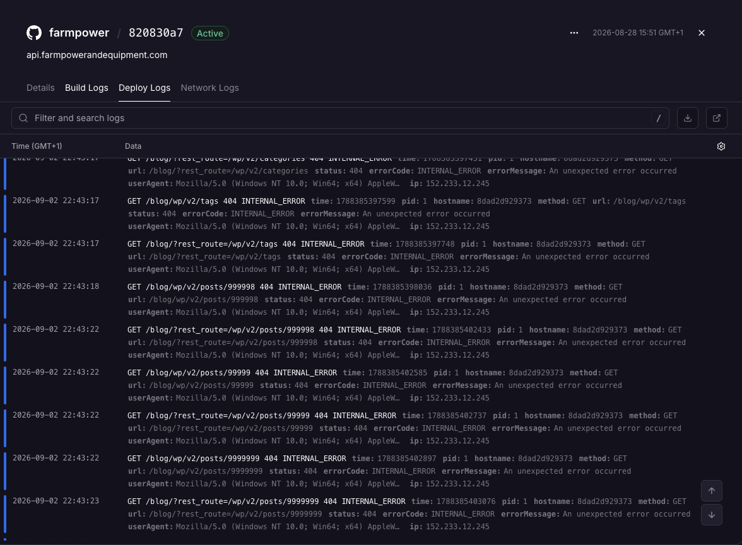Open the Network Logs tab
Screen dimensions: 742x545
pos(209,88)
